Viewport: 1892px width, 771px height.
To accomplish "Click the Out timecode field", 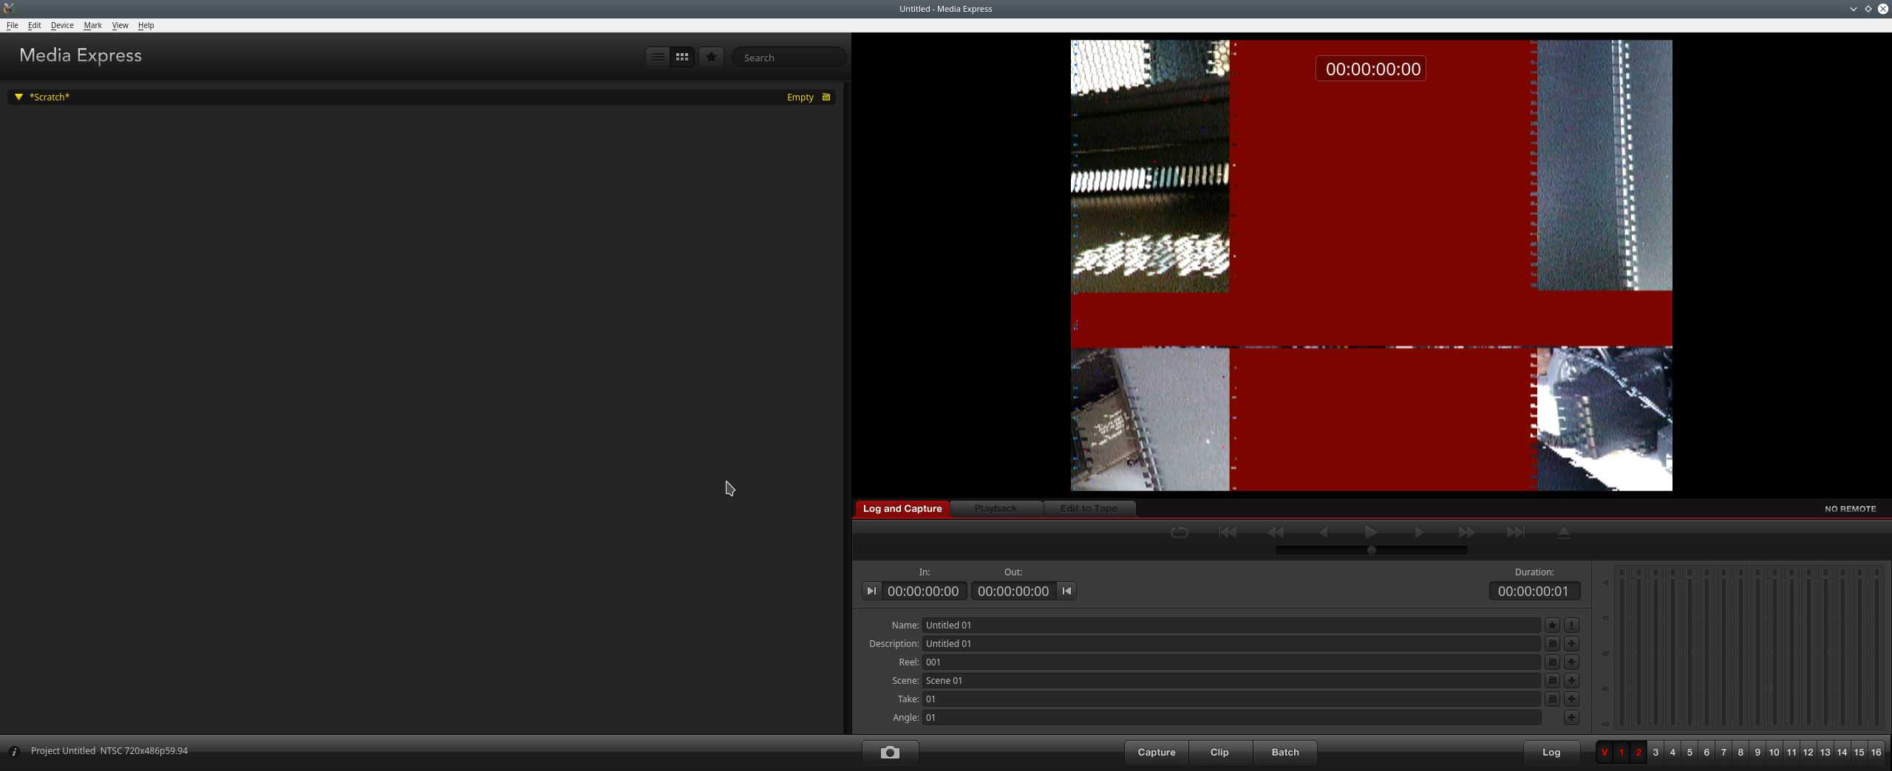I will pos(1013,591).
